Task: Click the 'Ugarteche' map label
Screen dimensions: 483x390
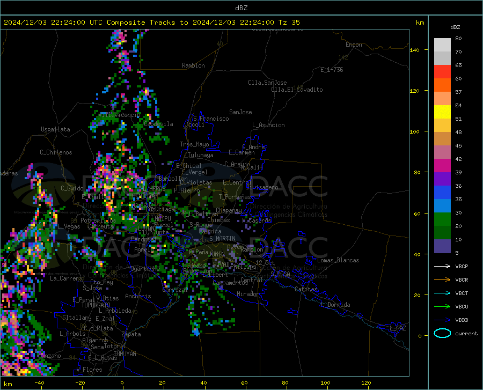Action: pyautogui.click(x=145, y=268)
